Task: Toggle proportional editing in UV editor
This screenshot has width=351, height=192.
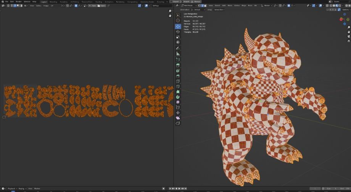Action: (76, 6)
